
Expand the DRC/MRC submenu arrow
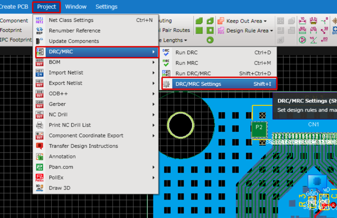pyautogui.click(x=153, y=52)
